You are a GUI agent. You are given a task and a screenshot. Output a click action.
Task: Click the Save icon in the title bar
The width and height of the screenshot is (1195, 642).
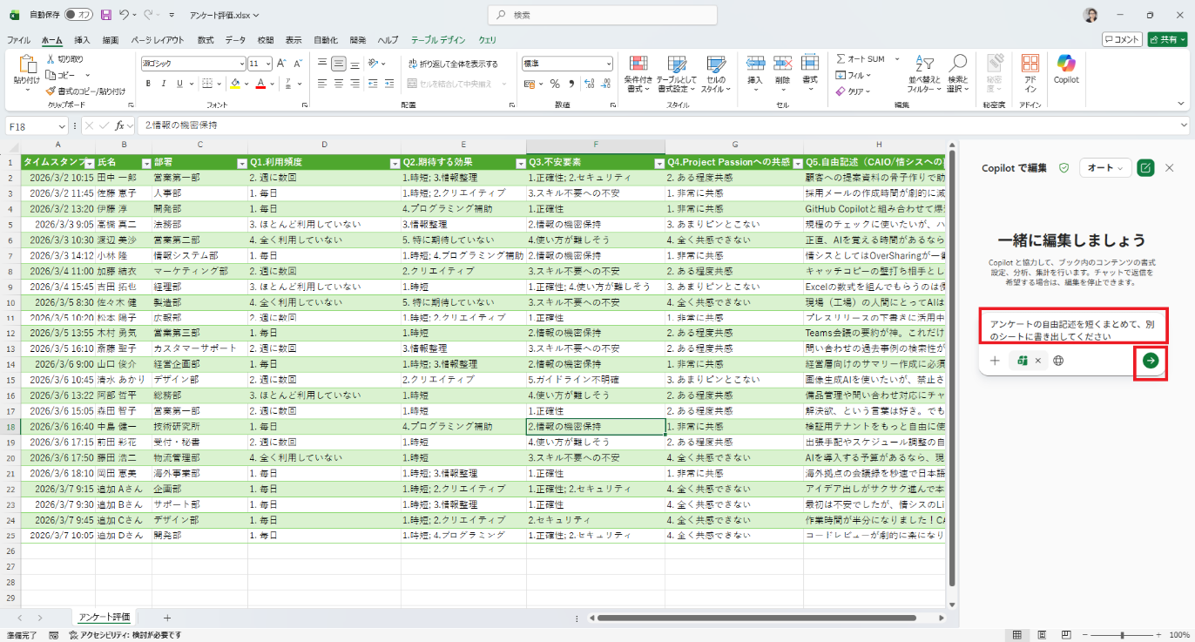pos(105,15)
